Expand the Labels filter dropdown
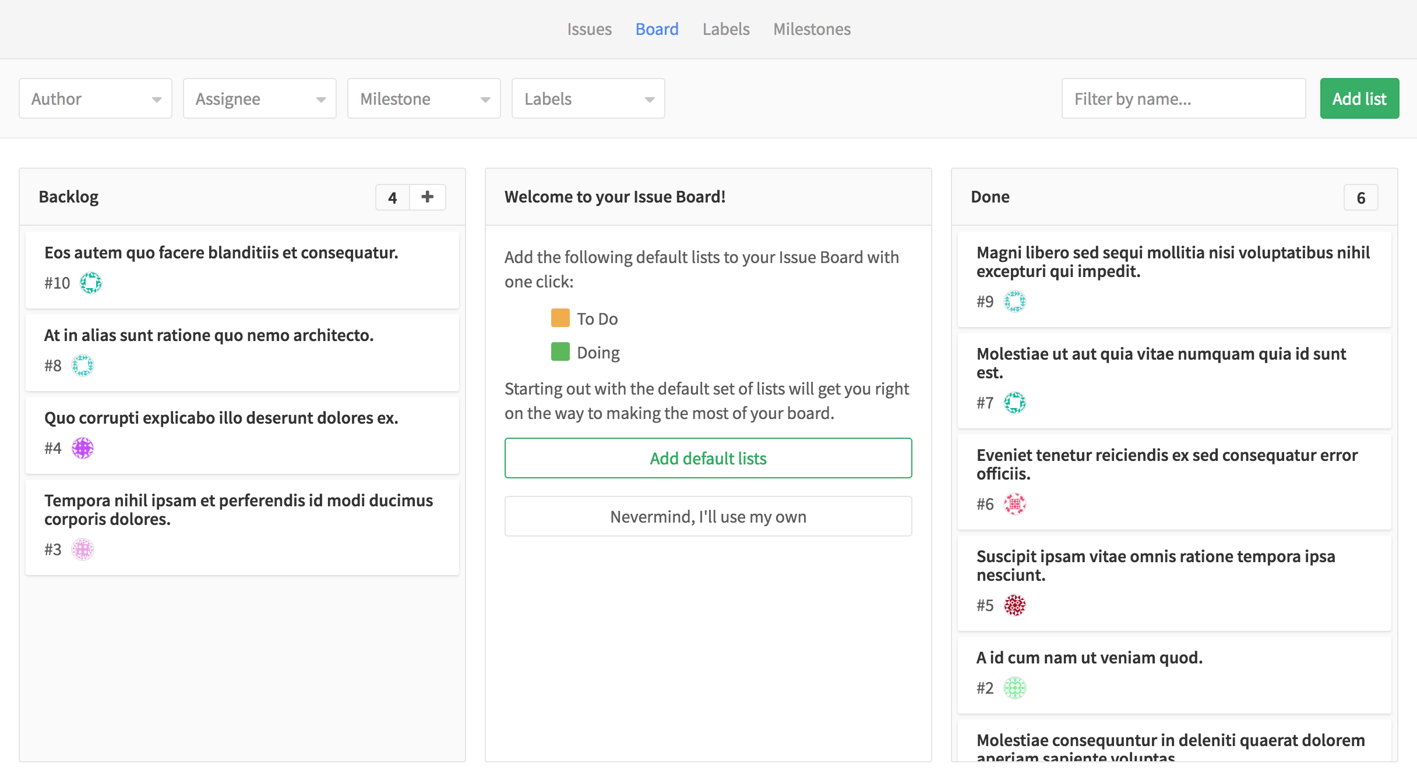Viewport: 1417px width, 781px height. point(588,99)
